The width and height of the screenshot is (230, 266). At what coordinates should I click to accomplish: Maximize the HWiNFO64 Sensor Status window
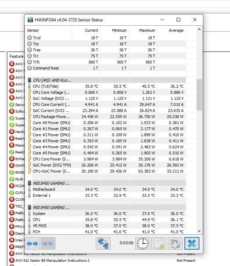click(x=178, y=20)
